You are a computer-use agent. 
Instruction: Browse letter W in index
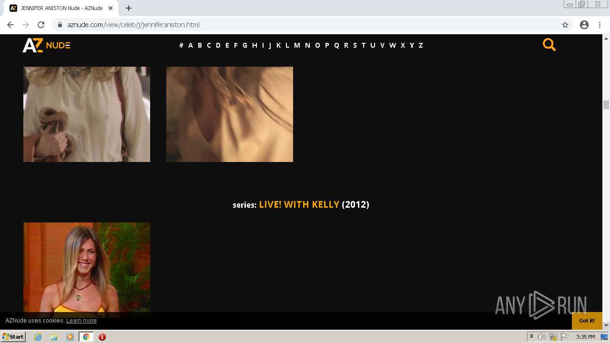393,45
